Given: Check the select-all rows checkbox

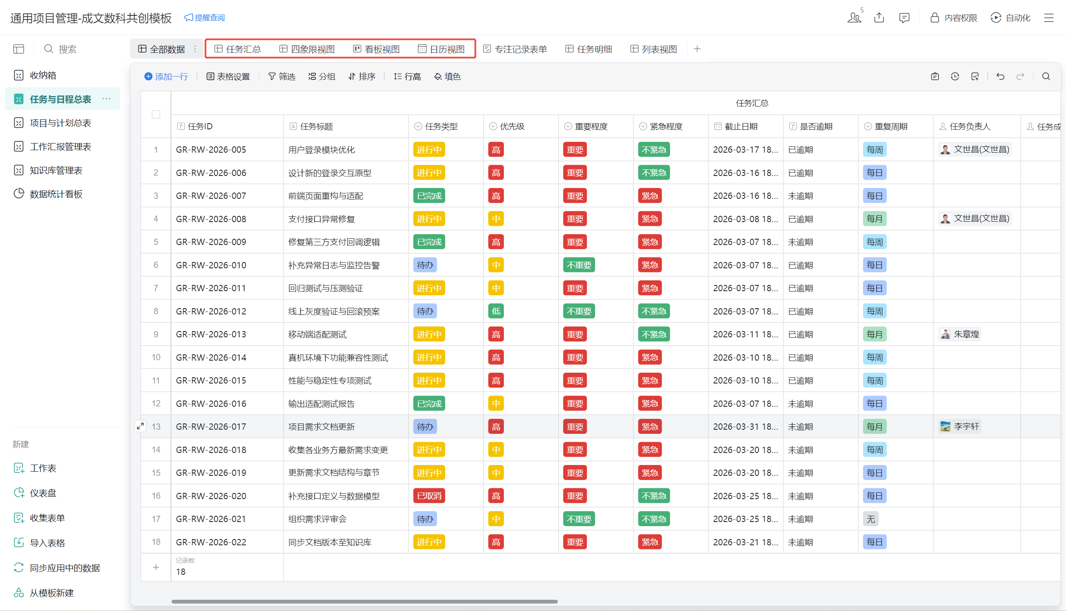Looking at the screenshot, I should tap(156, 114).
